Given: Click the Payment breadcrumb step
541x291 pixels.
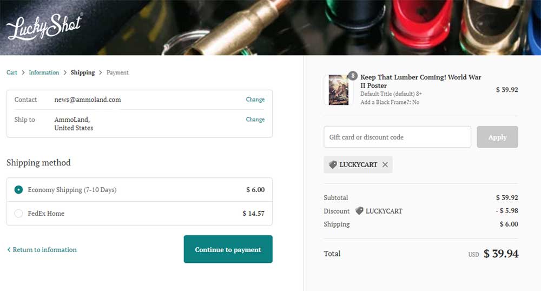Looking at the screenshot, I should tap(117, 72).
